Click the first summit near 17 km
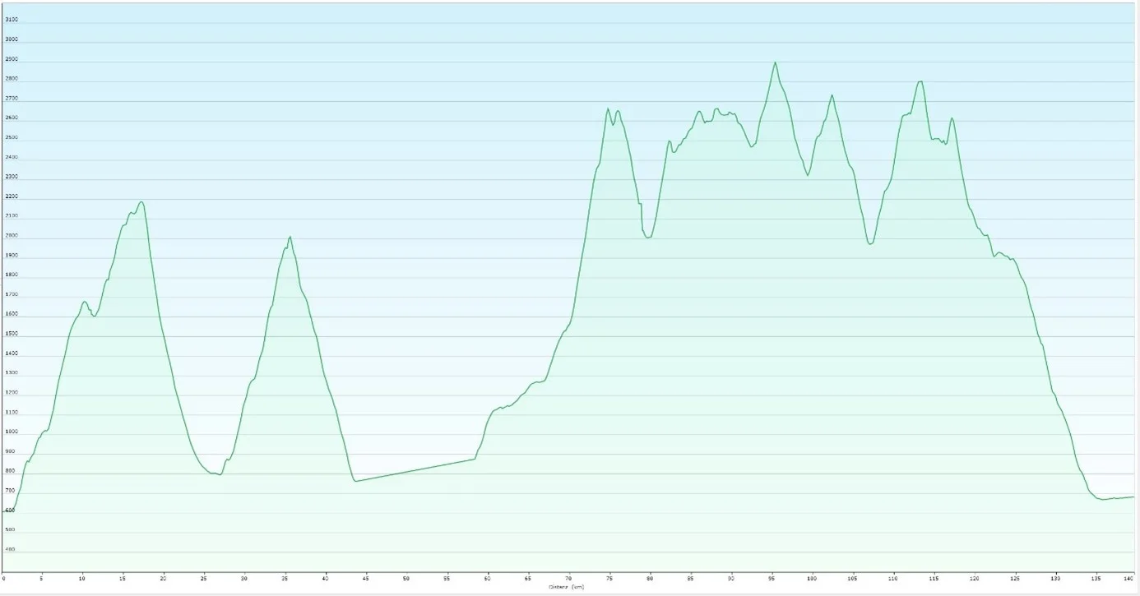The width and height of the screenshot is (1140, 596). coord(141,202)
